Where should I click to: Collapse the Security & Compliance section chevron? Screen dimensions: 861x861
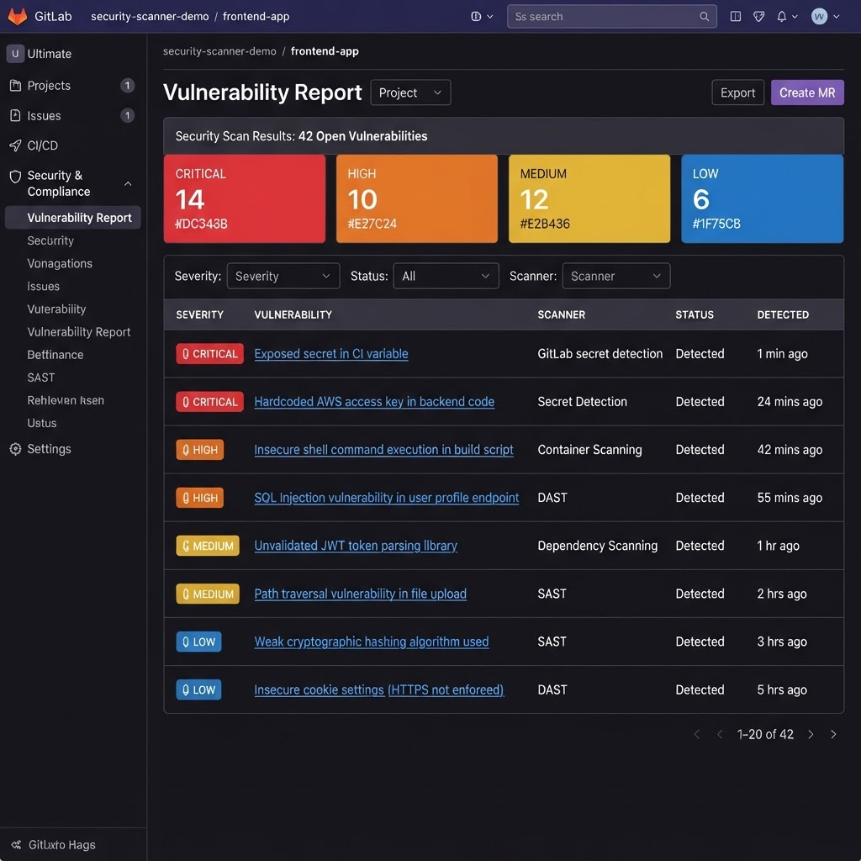[x=128, y=183]
